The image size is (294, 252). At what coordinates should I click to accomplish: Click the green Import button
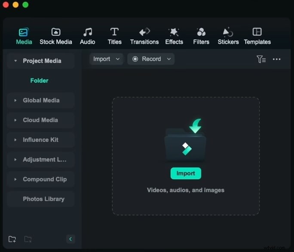[x=186, y=173]
